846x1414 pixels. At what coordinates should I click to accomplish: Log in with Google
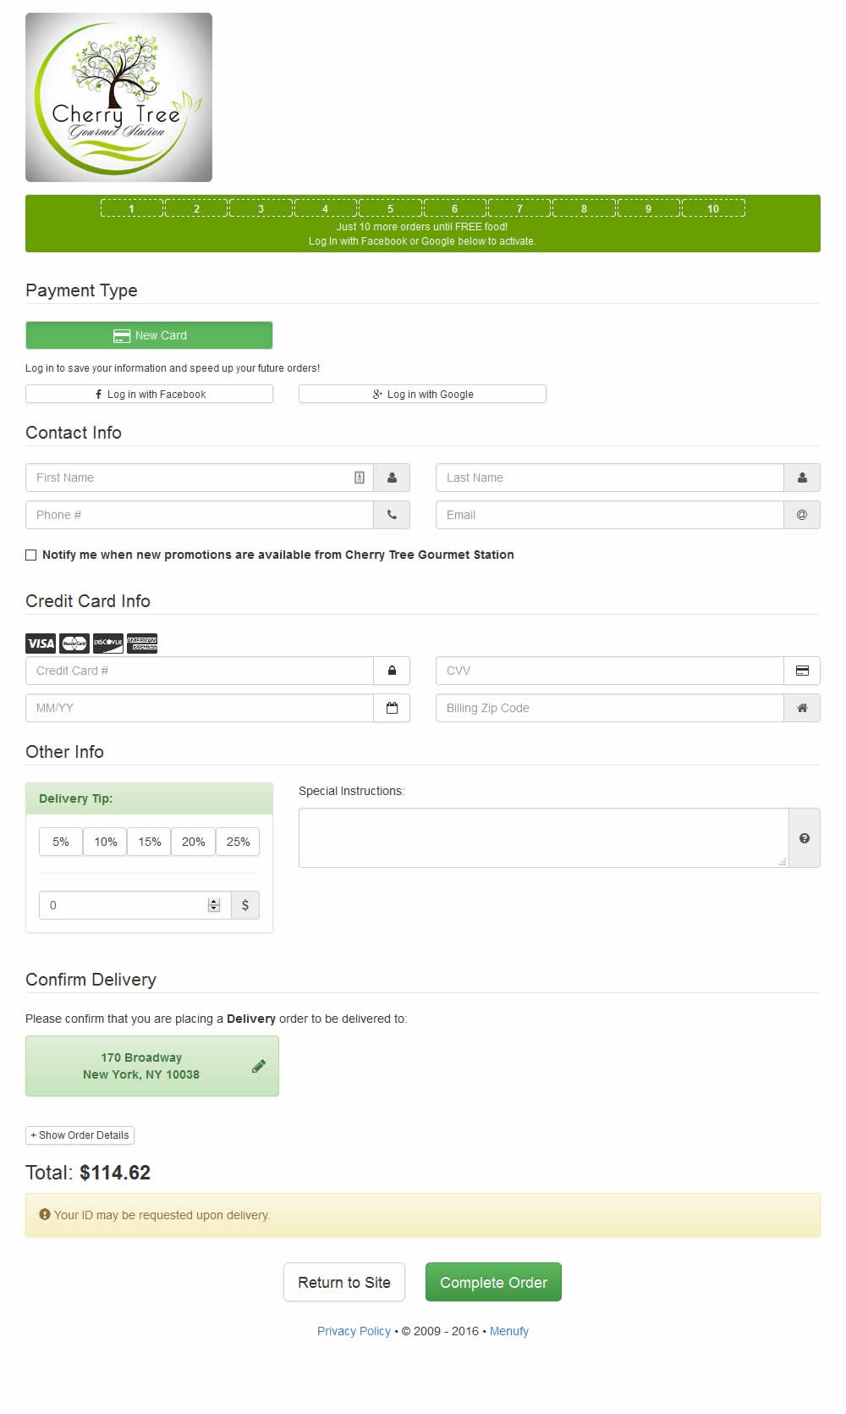422,395
